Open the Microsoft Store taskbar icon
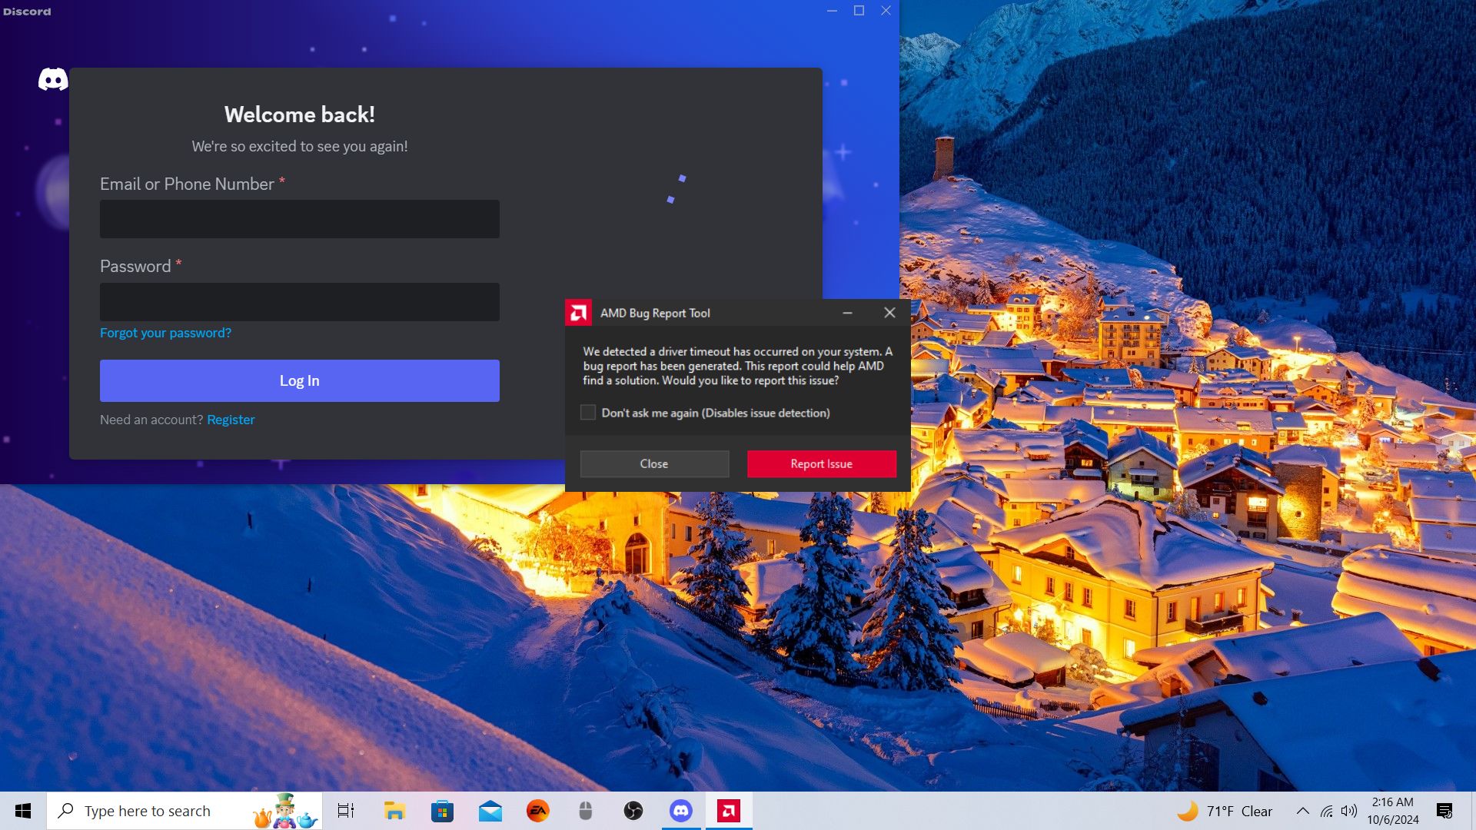The height and width of the screenshot is (830, 1476). pos(442,811)
